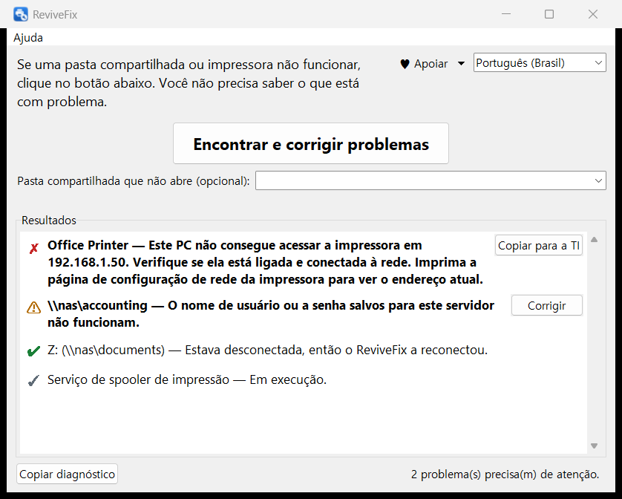This screenshot has width=622, height=499.
Task: Open the Ajuda menu
Action: click(x=28, y=38)
